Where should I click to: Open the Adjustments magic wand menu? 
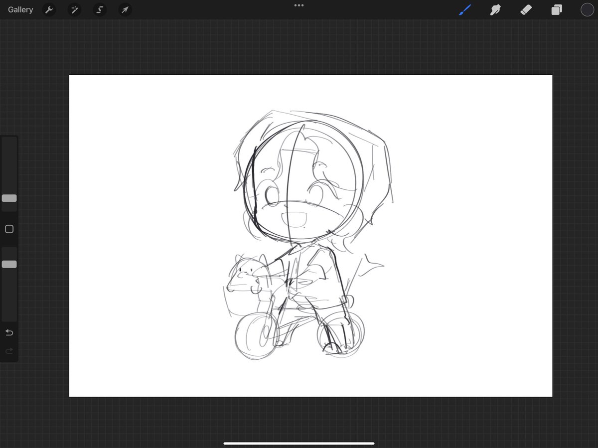point(74,9)
